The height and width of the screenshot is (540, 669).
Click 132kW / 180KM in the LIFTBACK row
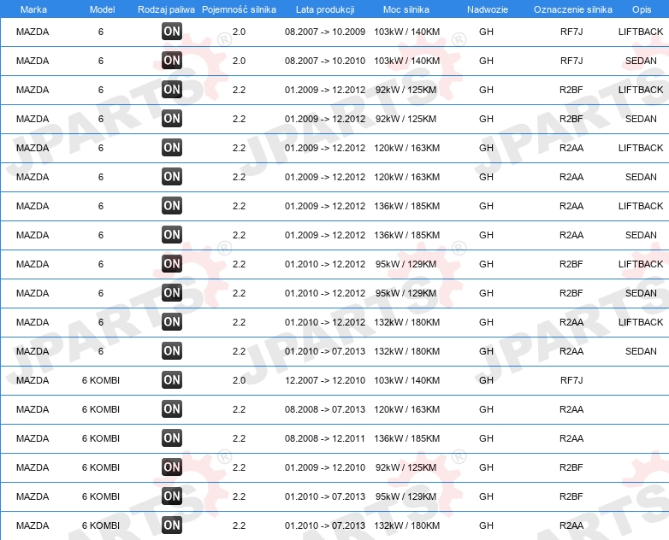tap(406, 322)
